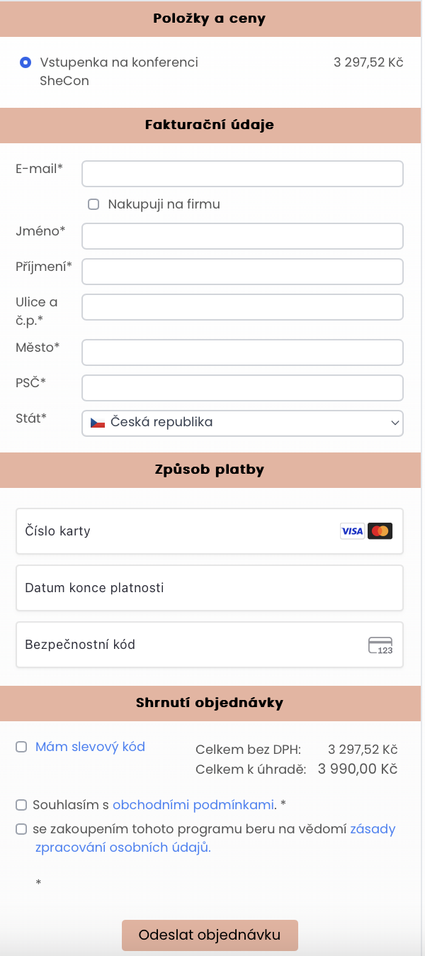
Task: Select Vstupenka na konferenci SheCon radio button
Action: [25, 62]
